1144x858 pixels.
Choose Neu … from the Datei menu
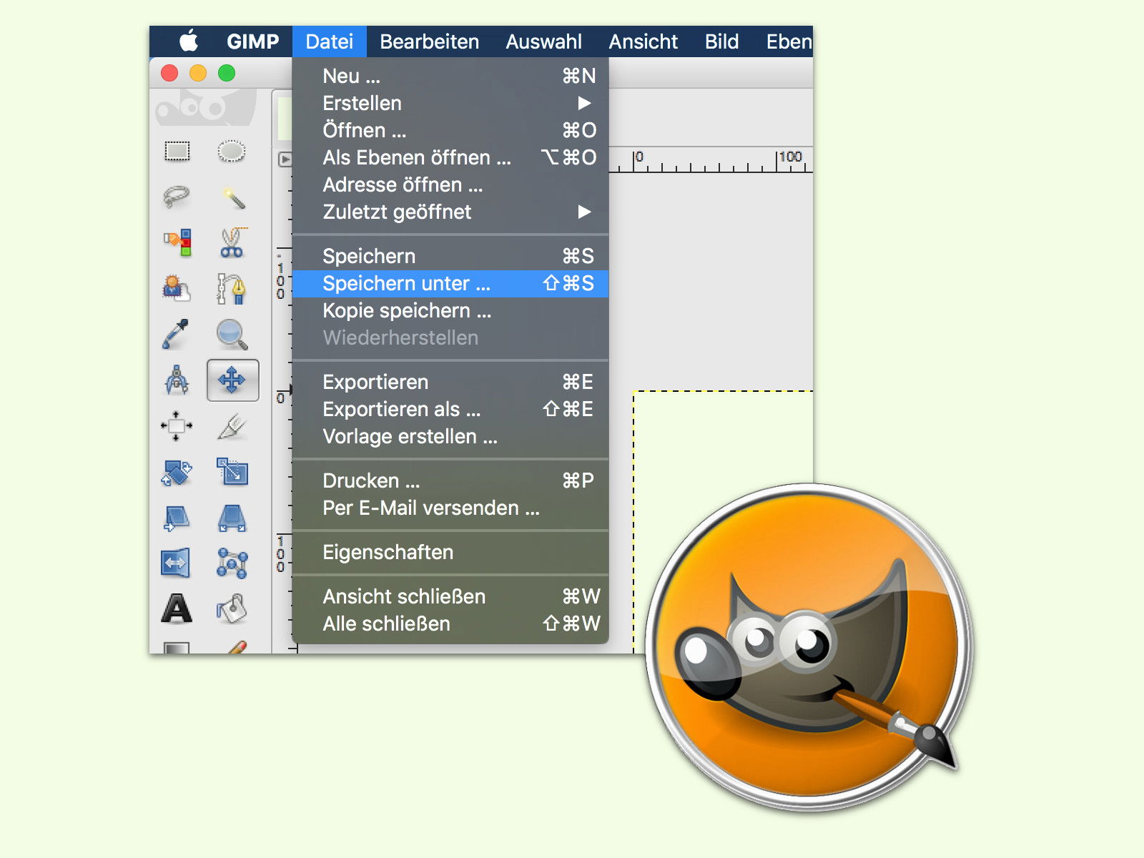[450, 76]
